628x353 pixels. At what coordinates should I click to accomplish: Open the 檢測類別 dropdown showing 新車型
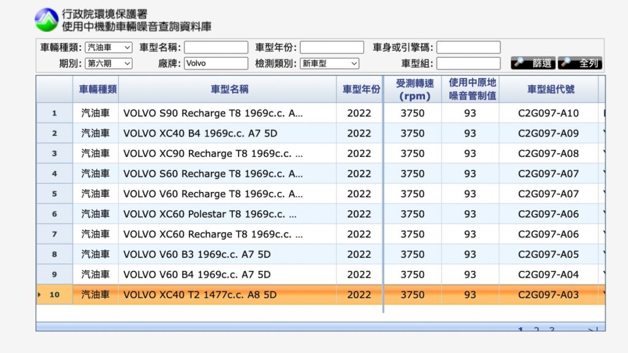(329, 63)
